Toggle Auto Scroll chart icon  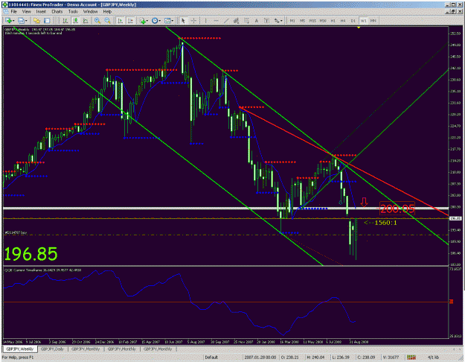(120, 21)
